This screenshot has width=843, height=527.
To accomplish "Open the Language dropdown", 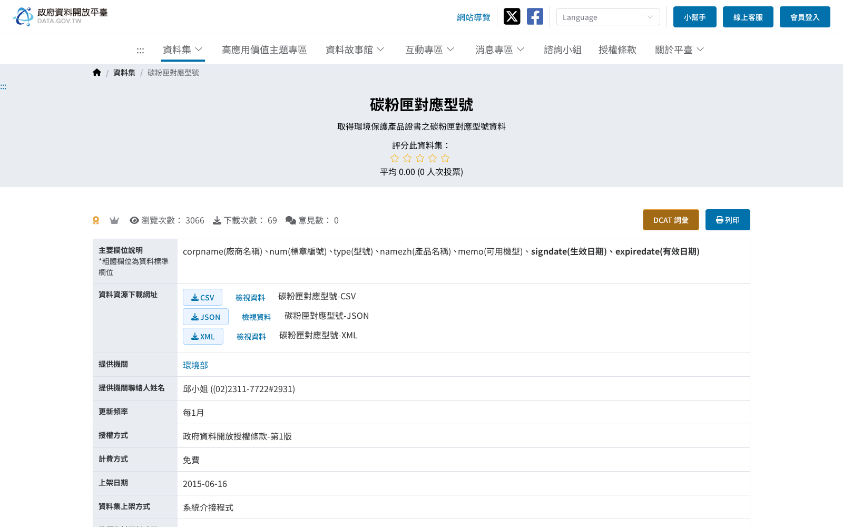I will click(608, 17).
